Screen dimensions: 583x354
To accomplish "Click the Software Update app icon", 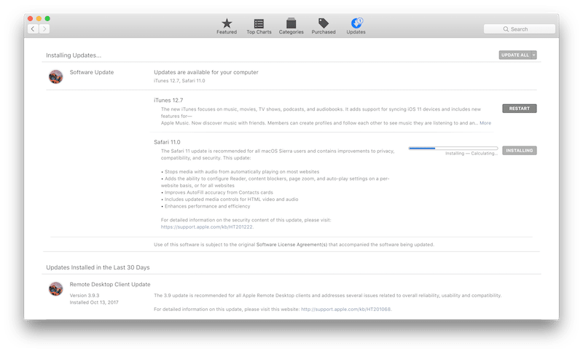I will click(x=55, y=76).
